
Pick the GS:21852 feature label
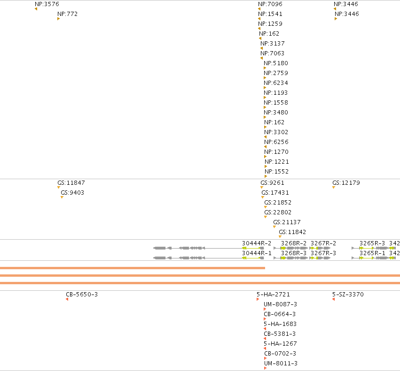(x=278, y=203)
